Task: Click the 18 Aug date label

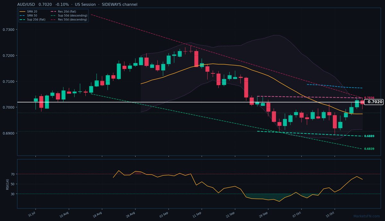Action: pos(98,214)
